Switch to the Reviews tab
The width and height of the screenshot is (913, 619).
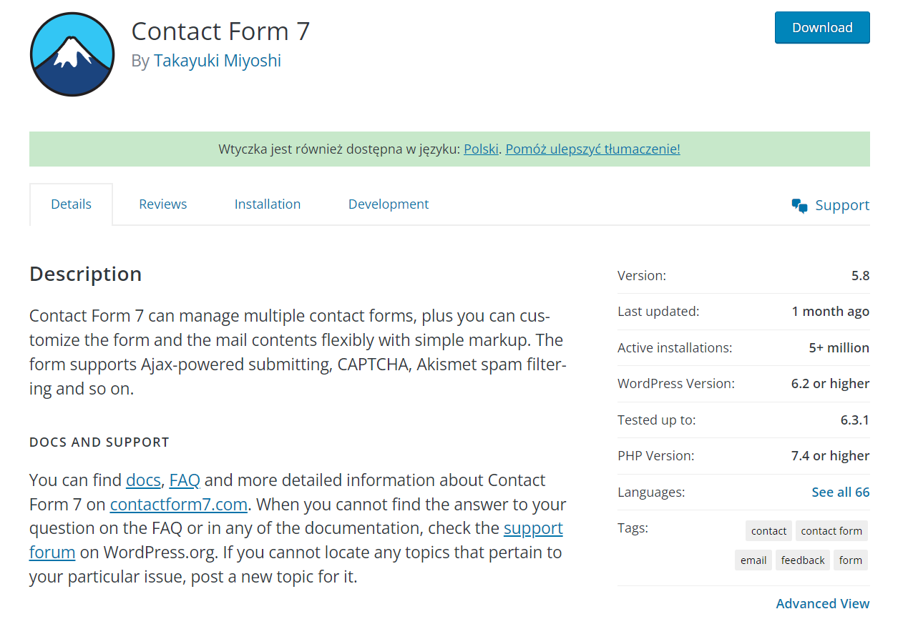(x=163, y=204)
